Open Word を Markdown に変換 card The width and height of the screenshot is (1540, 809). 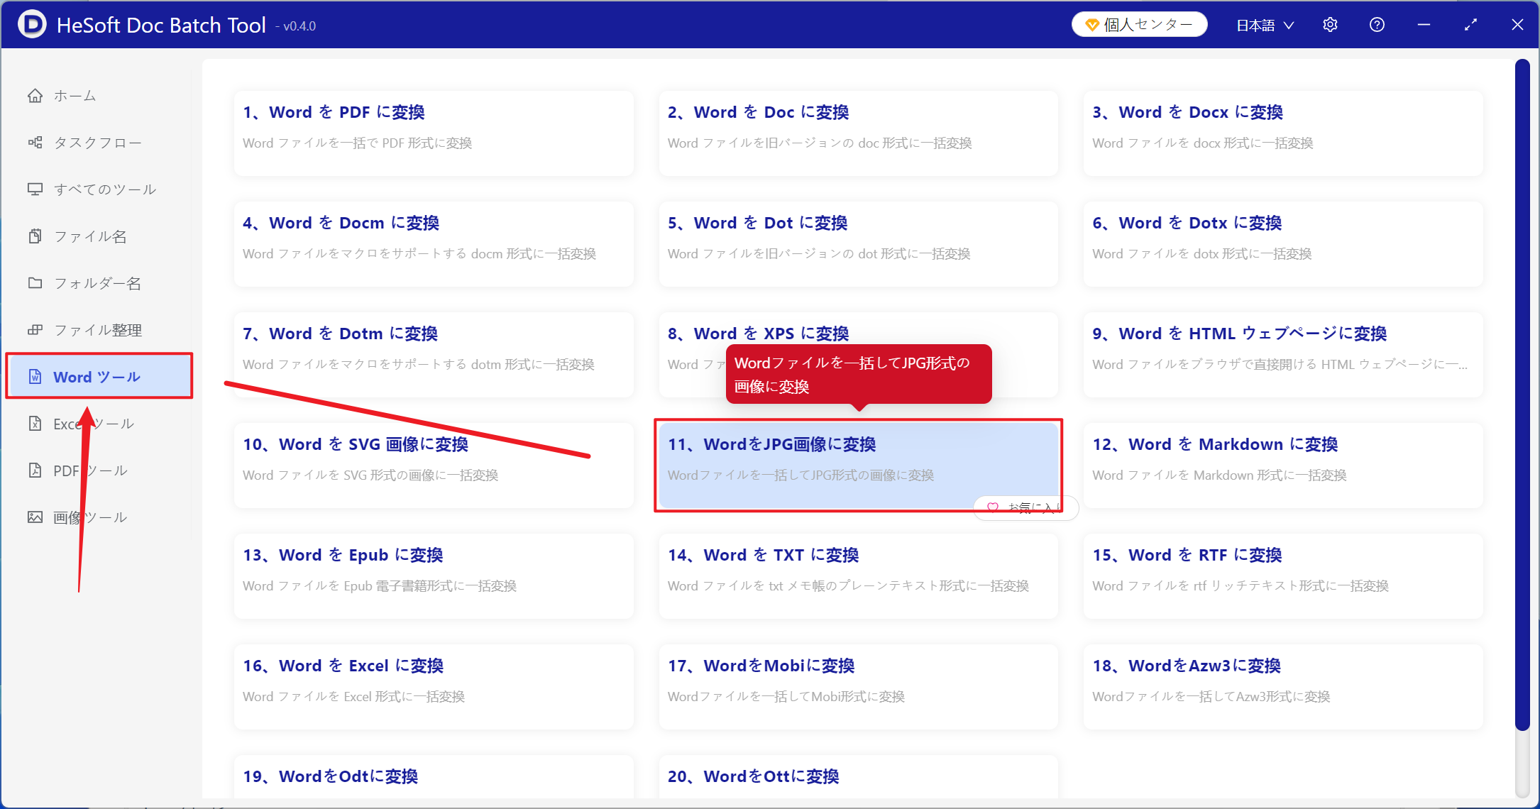click(x=1283, y=465)
